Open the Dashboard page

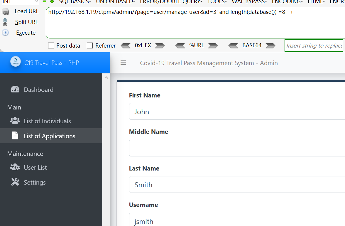coord(51,90)
